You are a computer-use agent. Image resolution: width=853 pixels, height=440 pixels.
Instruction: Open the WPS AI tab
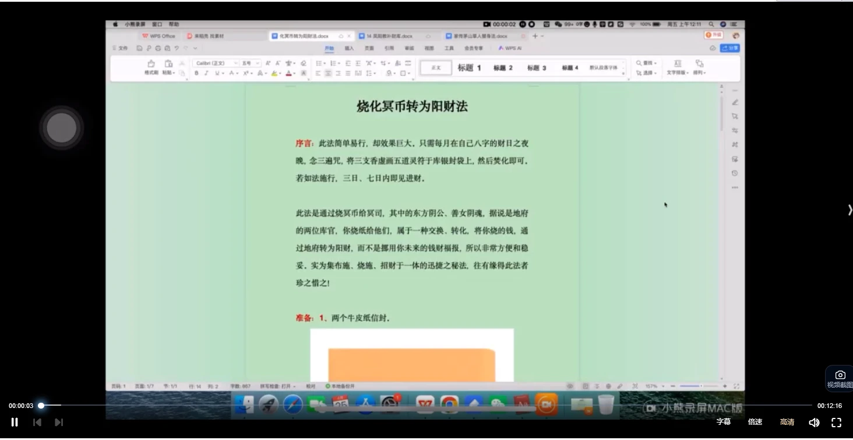[x=510, y=48]
